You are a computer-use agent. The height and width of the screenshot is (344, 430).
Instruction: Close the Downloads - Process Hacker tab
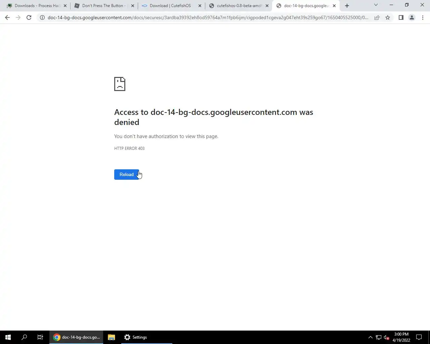[65, 6]
